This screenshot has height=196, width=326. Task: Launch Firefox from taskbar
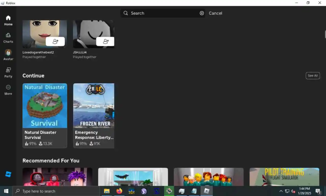tap(119, 191)
